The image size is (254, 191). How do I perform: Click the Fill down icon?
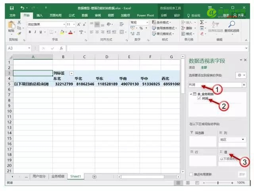[202, 28]
